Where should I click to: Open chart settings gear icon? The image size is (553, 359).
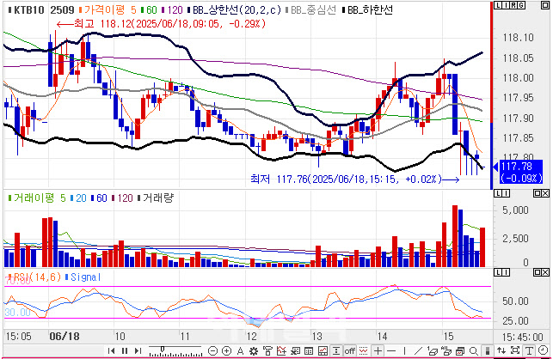pos(254,350)
